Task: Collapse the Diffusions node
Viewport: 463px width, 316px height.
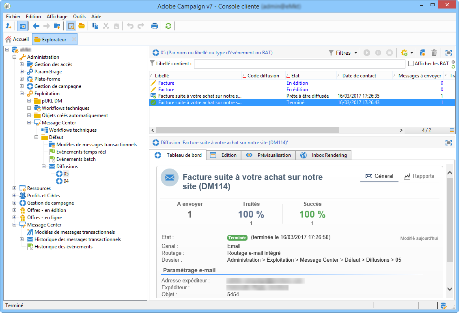Action: (x=43, y=166)
